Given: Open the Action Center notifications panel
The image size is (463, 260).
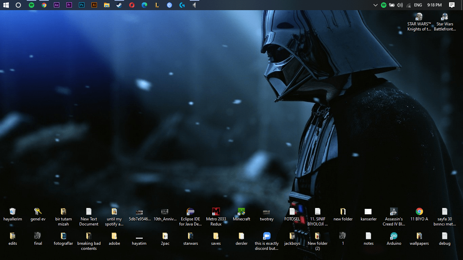Looking at the screenshot, I should (452, 5).
